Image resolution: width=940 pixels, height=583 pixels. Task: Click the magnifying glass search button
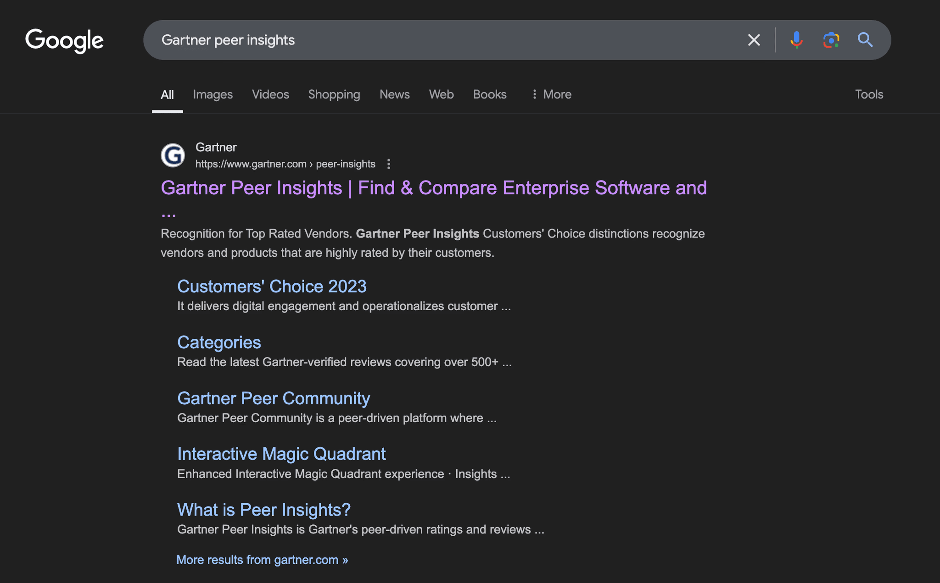(865, 40)
